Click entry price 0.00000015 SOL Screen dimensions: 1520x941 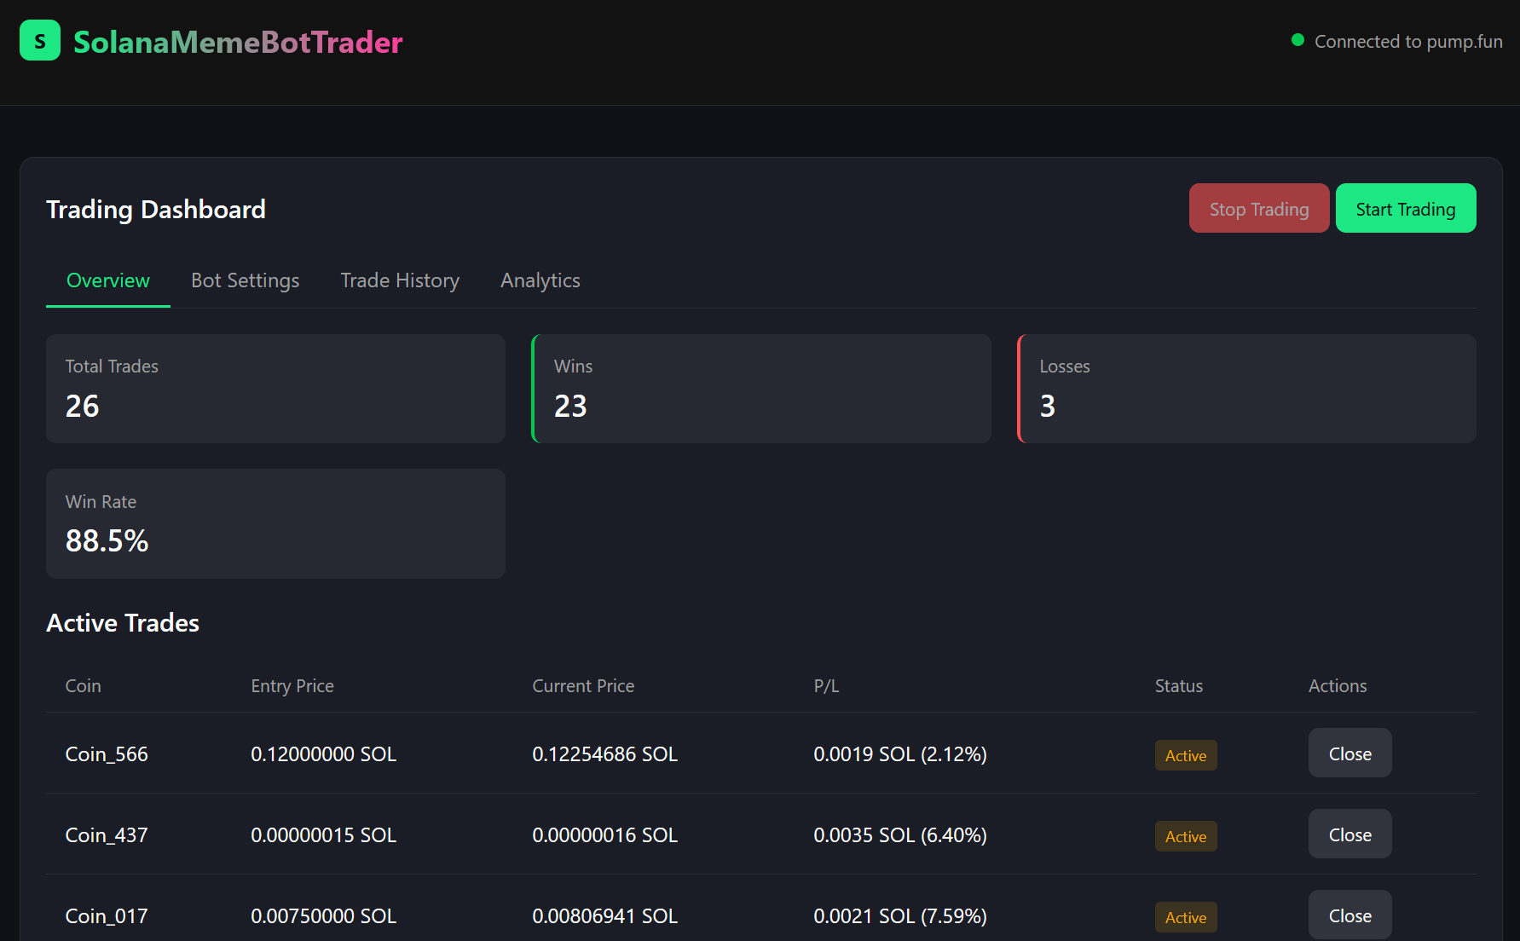click(323, 835)
